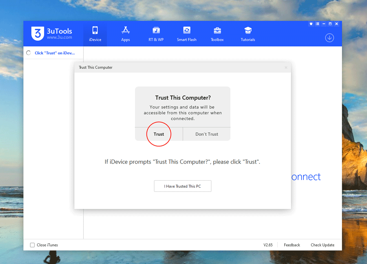Open the Apps section
This screenshot has width=367, height=264.
pyautogui.click(x=126, y=34)
